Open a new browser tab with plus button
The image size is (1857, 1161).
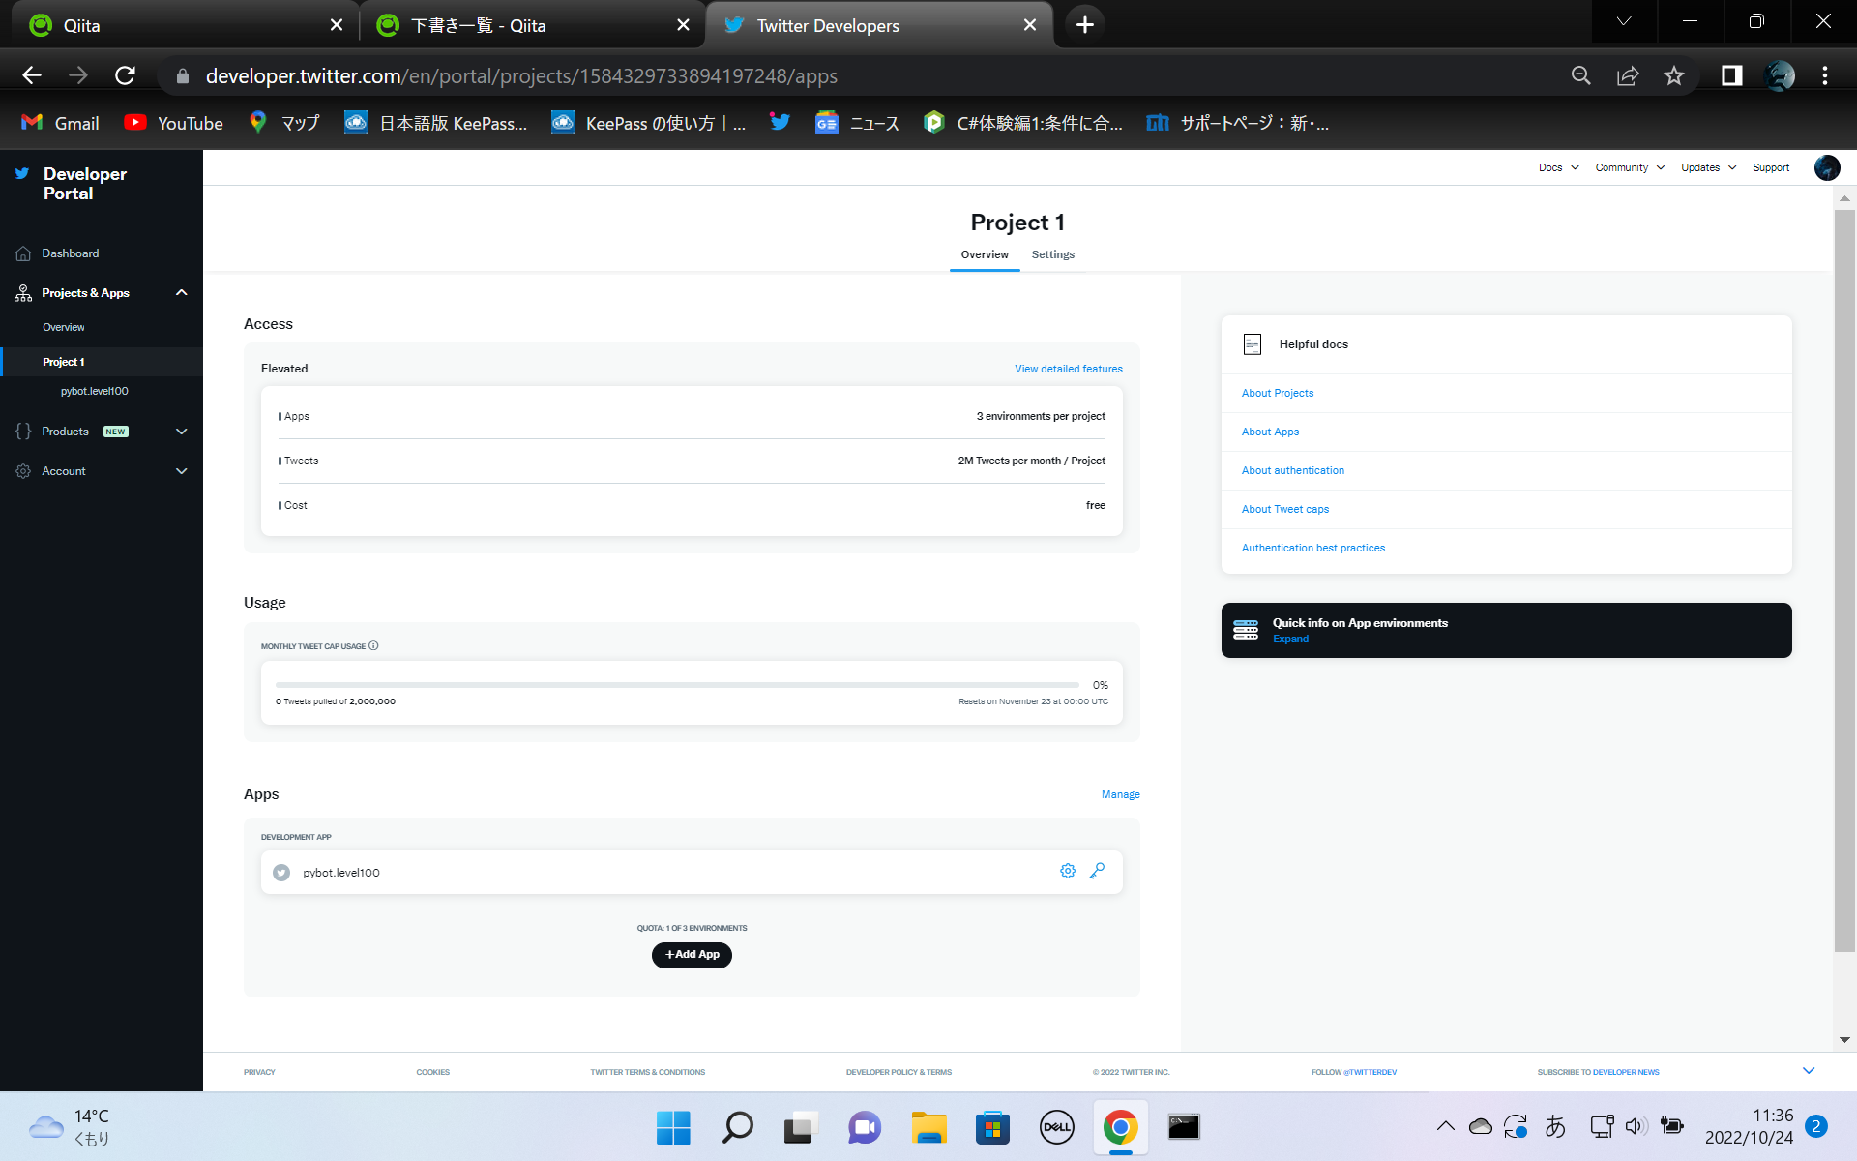tap(1085, 25)
